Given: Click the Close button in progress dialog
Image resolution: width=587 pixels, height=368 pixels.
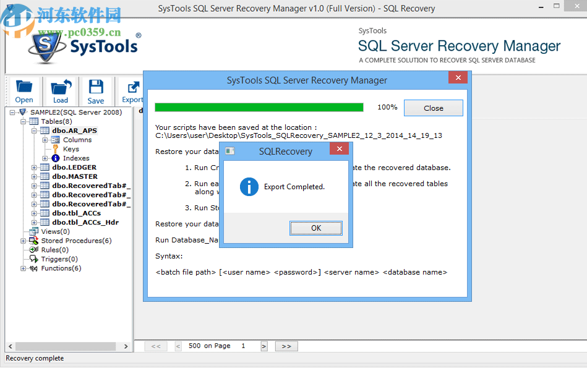Looking at the screenshot, I should (x=433, y=108).
